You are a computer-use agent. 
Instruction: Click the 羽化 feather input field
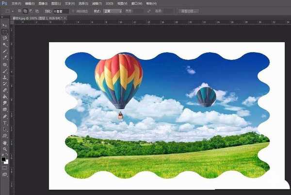tap(60, 10)
